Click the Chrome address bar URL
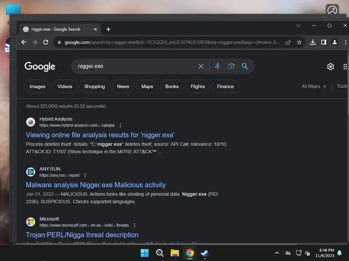 (172, 42)
